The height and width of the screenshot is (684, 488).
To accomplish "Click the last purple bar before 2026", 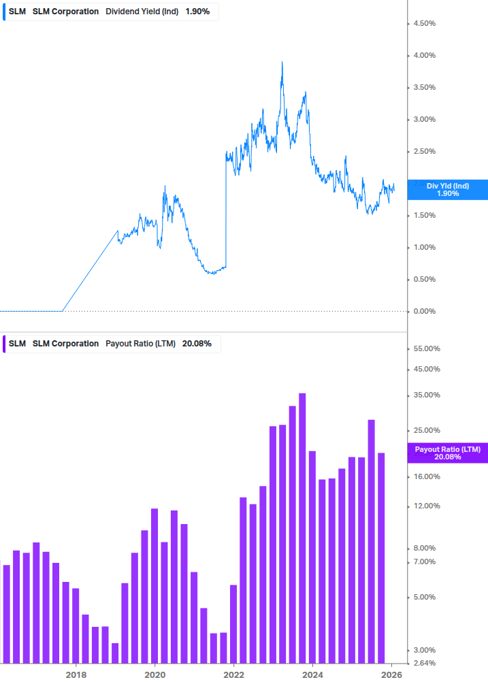I will (381, 558).
